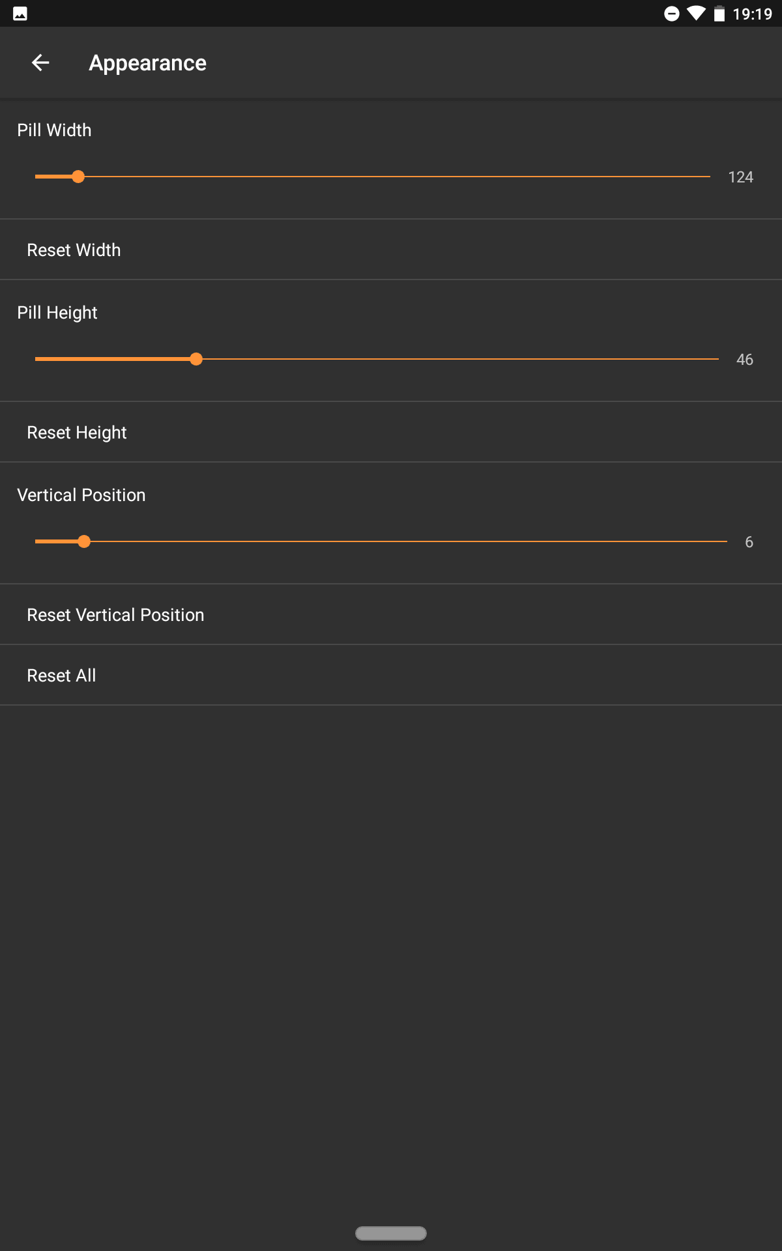The width and height of the screenshot is (782, 1251).
Task: Tap the picture notification icon in status bar
Action: pos(20,14)
